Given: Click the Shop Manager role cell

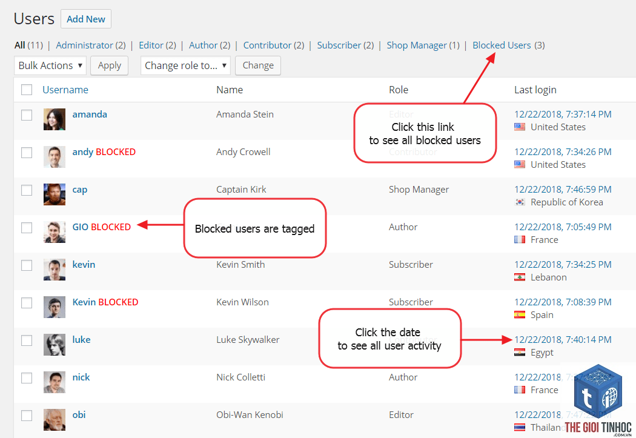Looking at the screenshot, I should click(x=419, y=190).
